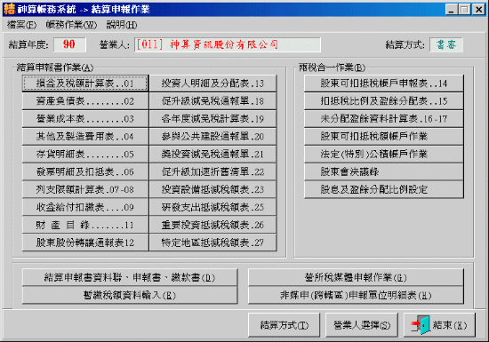Viewport: 489px width, 342px height.
Task: Click 結算申報書資料聯、申報書、繳款書(D)
Action: click(x=130, y=277)
